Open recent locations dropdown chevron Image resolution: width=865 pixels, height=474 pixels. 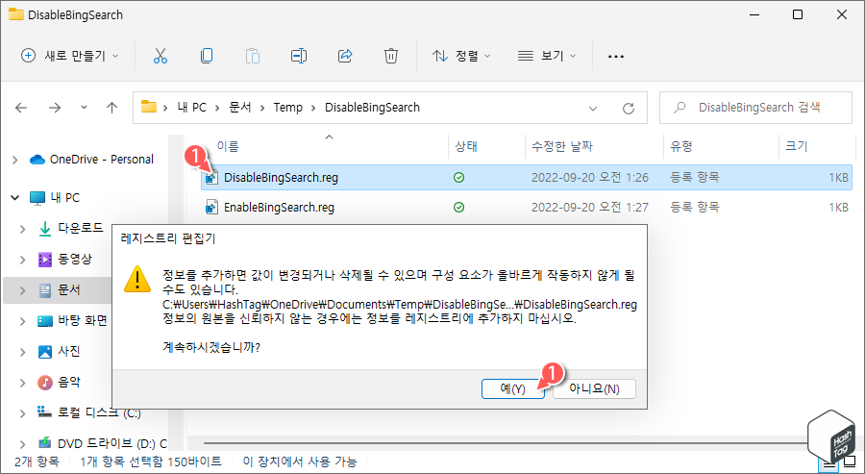pos(84,108)
